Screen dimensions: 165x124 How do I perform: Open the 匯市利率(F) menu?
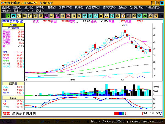[x=65, y=7]
